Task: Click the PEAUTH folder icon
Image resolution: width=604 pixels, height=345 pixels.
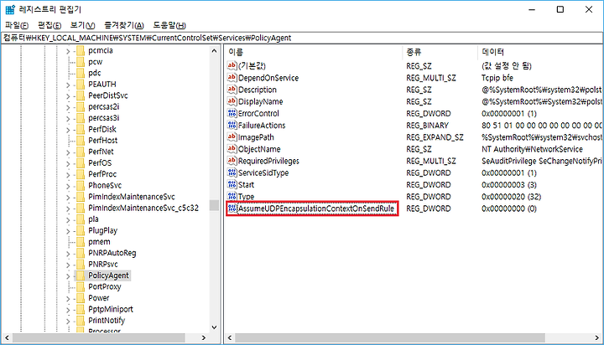Action: tap(81, 85)
